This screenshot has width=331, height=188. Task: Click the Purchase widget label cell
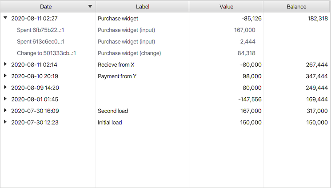118,18
